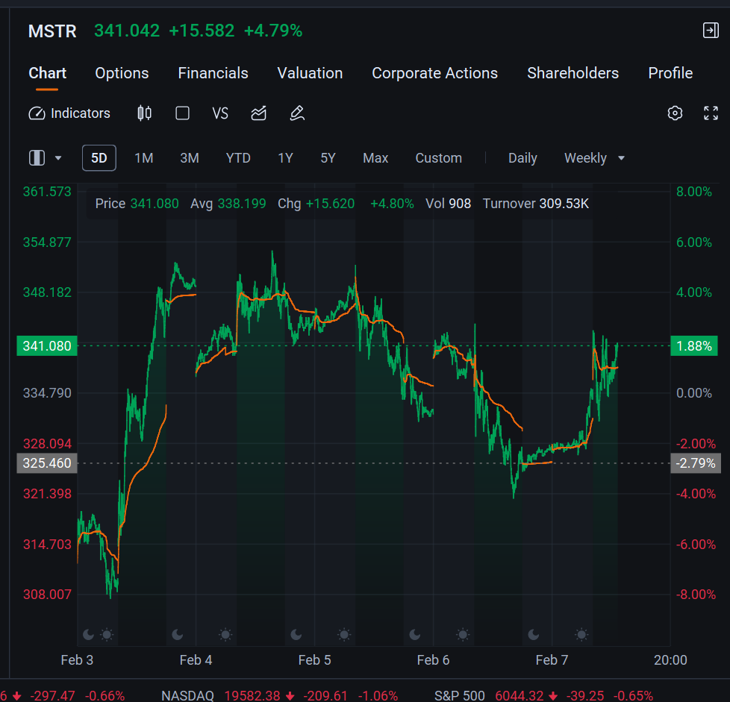730x702 pixels.
Task: Click the 325.460 previous close label
Action: point(47,463)
